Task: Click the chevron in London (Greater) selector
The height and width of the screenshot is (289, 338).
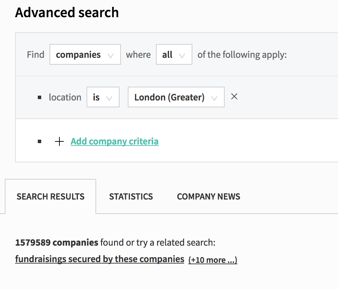Action: point(214,99)
